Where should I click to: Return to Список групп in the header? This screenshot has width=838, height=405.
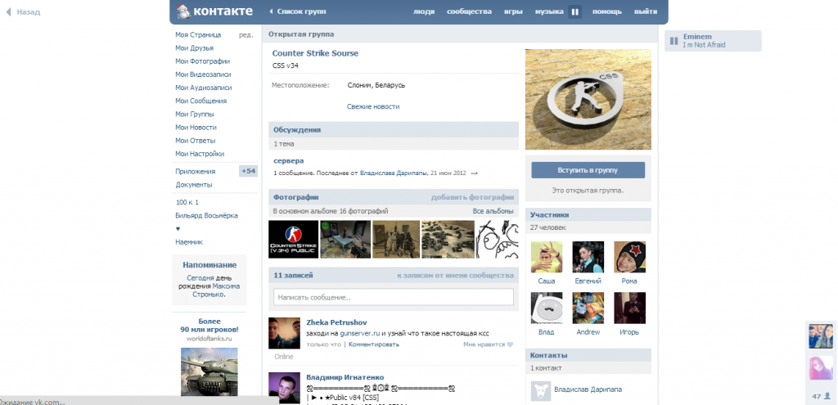pos(300,12)
